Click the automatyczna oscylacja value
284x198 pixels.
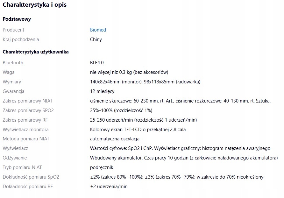[115, 139]
